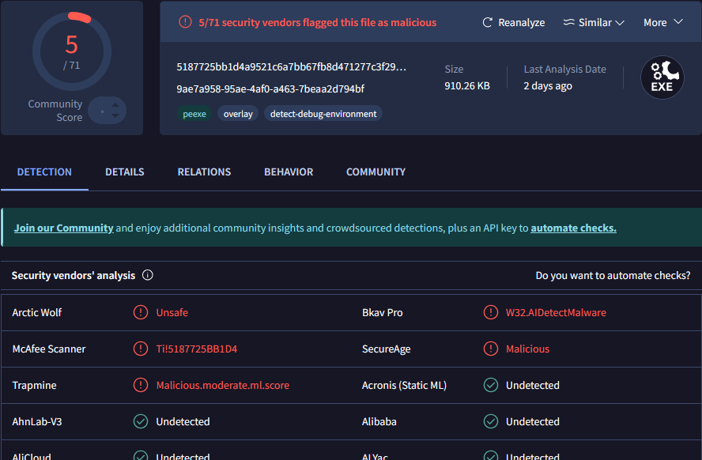Click the Arctic Wolf vendor name
The width and height of the screenshot is (702, 460).
click(x=36, y=312)
